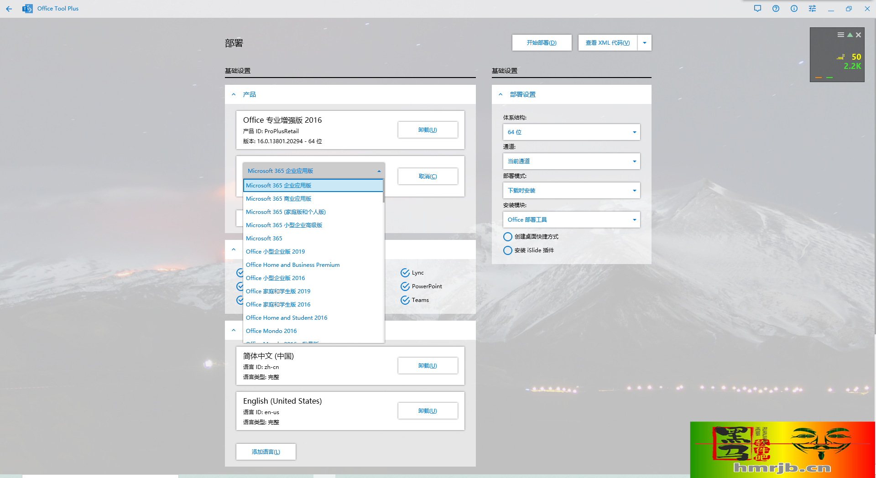
Task: Click 添加语言 button
Action: click(266, 452)
